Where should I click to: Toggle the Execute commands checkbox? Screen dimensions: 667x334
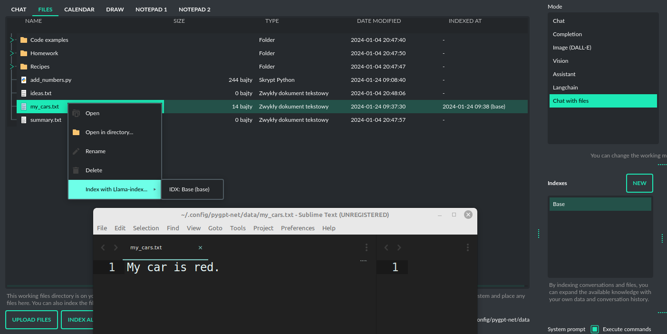coord(595,329)
